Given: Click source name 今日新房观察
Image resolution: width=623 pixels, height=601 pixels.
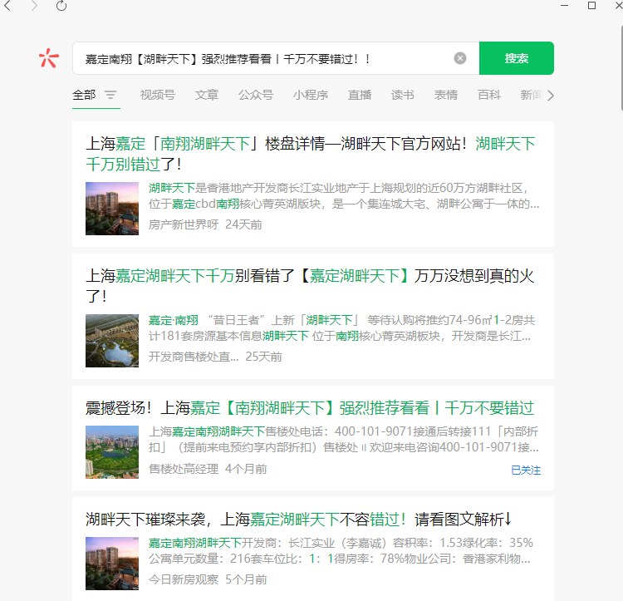Looking at the screenshot, I should point(184,579).
